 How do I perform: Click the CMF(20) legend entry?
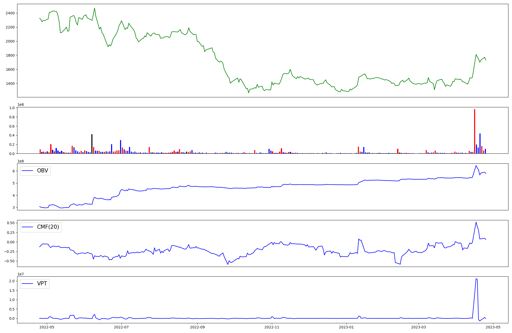click(41, 227)
